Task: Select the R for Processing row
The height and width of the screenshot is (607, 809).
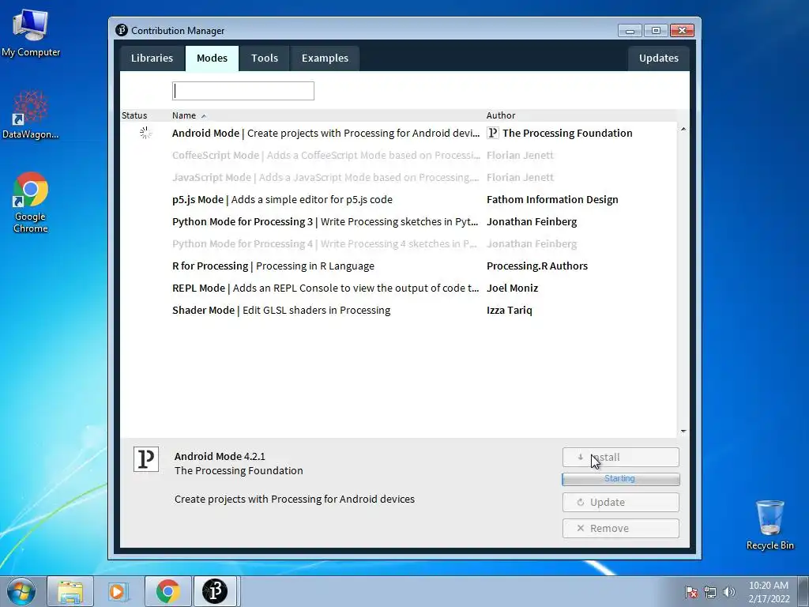Action: click(x=398, y=266)
